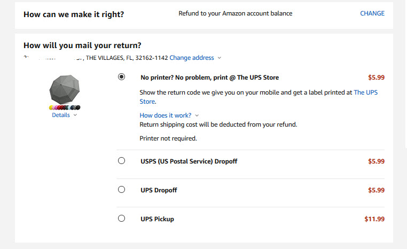The width and height of the screenshot is (407, 249).
Task: Click the black umbrella in the color row
Action: [78, 107]
